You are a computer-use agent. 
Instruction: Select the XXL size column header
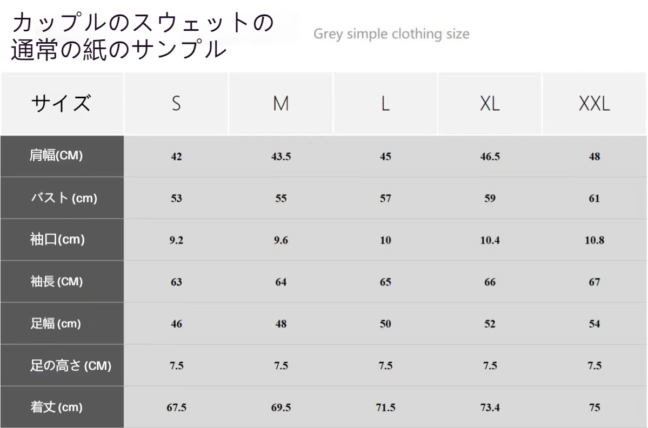coord(594,104)
